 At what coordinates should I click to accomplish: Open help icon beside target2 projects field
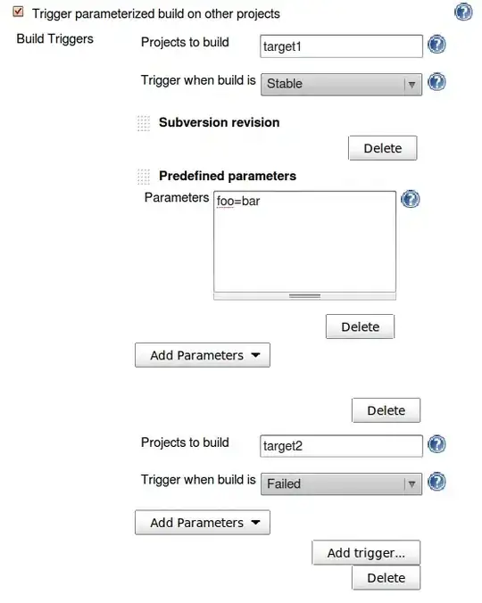coord(436,444)
